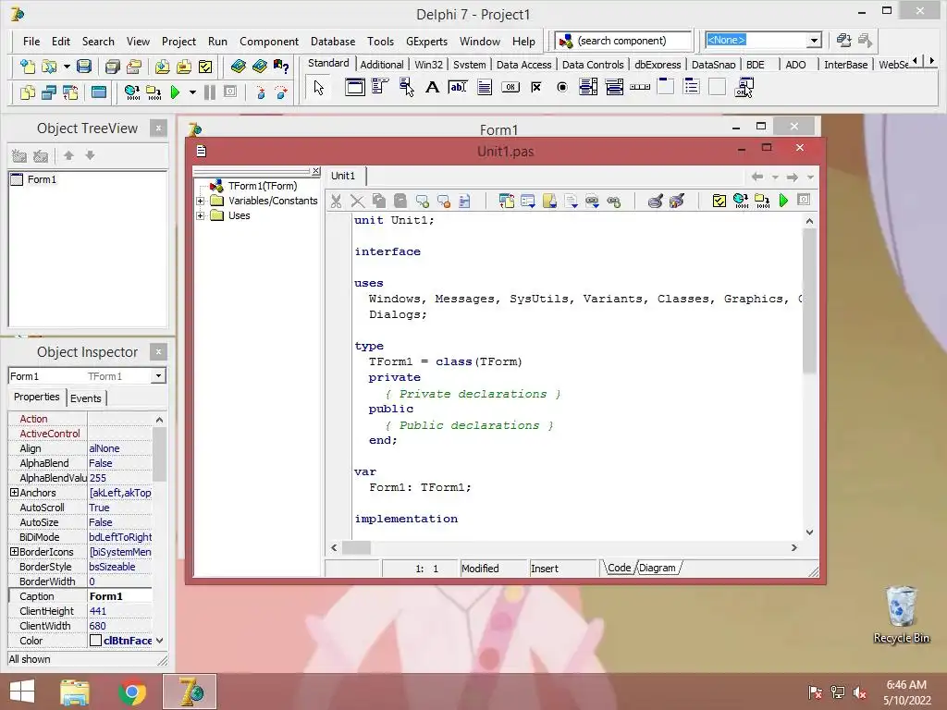Click the clBtnFace color swatch
Image resolution: width=947 pixels, height=710 pixels.
[x=95, y=641]
